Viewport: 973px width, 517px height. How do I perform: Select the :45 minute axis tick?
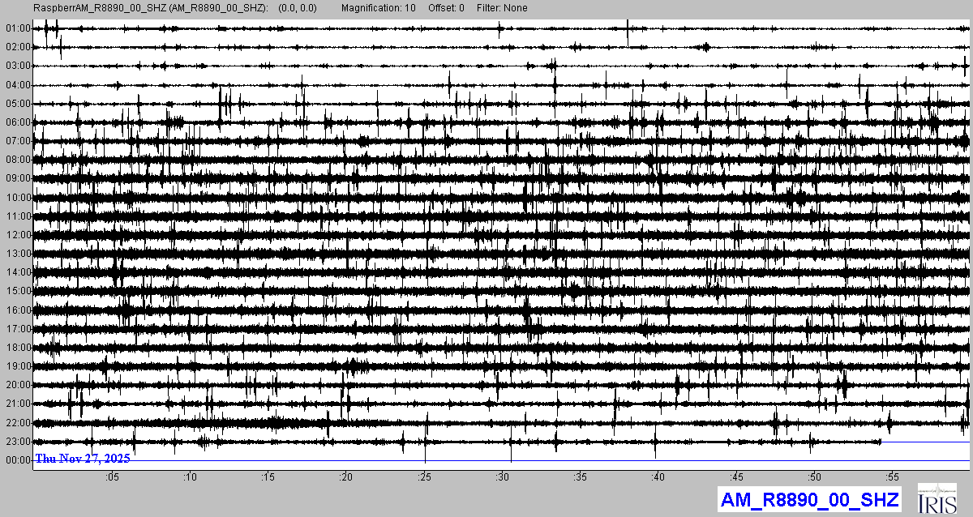(x=735, y=476)
